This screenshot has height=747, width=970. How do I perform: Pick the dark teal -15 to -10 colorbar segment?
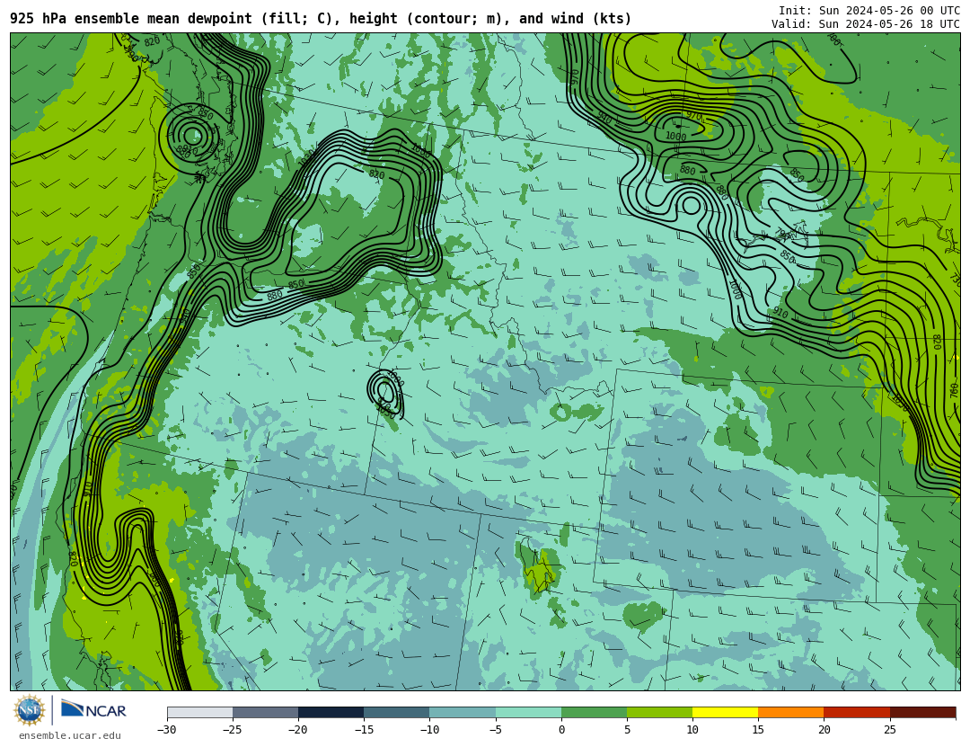point(397,712)
